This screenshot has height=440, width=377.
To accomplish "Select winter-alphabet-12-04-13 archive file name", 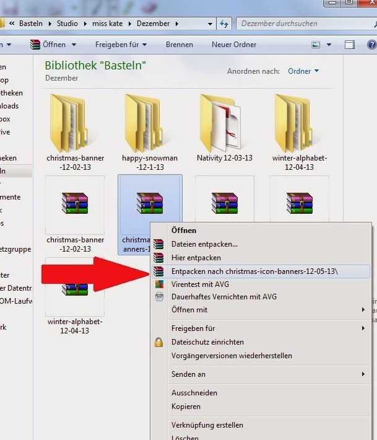I will [75, 326].
